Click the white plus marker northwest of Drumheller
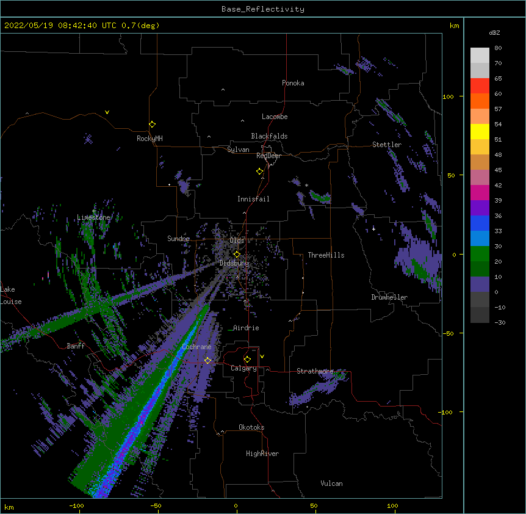The image size is (526, 514). click(373, 229)
